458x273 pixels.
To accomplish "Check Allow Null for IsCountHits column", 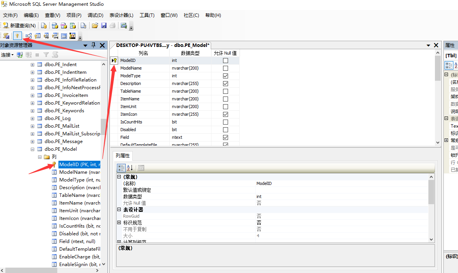I will coord(225,122).
